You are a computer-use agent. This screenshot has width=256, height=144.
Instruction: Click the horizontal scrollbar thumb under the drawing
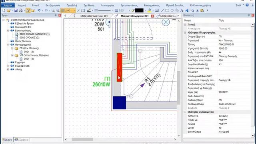pyautogui.click(x=82, y=139)
